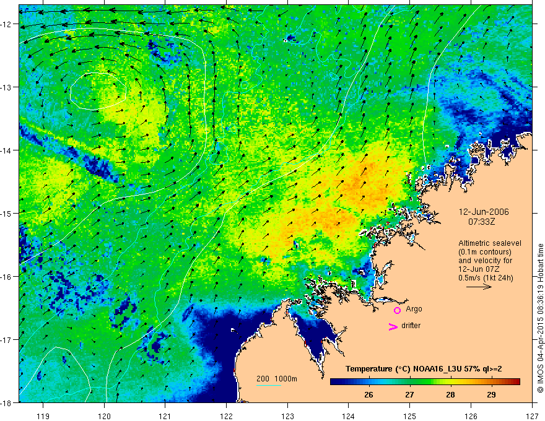
Task: Click the 27 value on temperature scale
Action: tap(410, 394)
